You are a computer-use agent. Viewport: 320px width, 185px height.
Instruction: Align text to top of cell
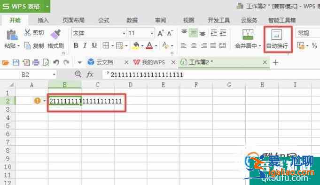pyautogui.click(x=184, y=32)
